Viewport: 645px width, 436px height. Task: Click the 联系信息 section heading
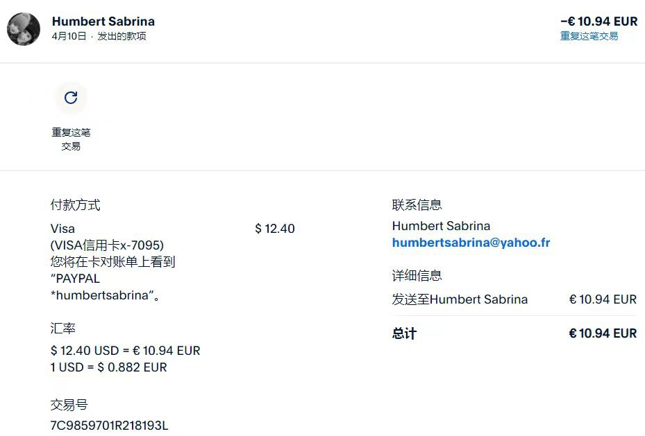417,205
